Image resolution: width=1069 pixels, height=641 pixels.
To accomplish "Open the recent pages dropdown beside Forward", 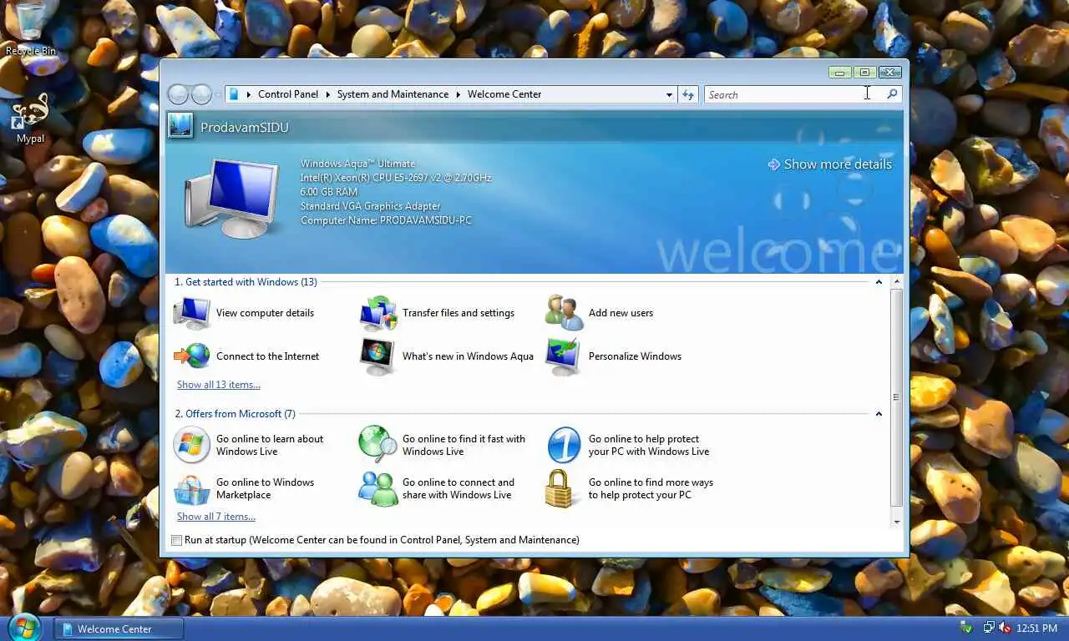I will tap(218, 94).
